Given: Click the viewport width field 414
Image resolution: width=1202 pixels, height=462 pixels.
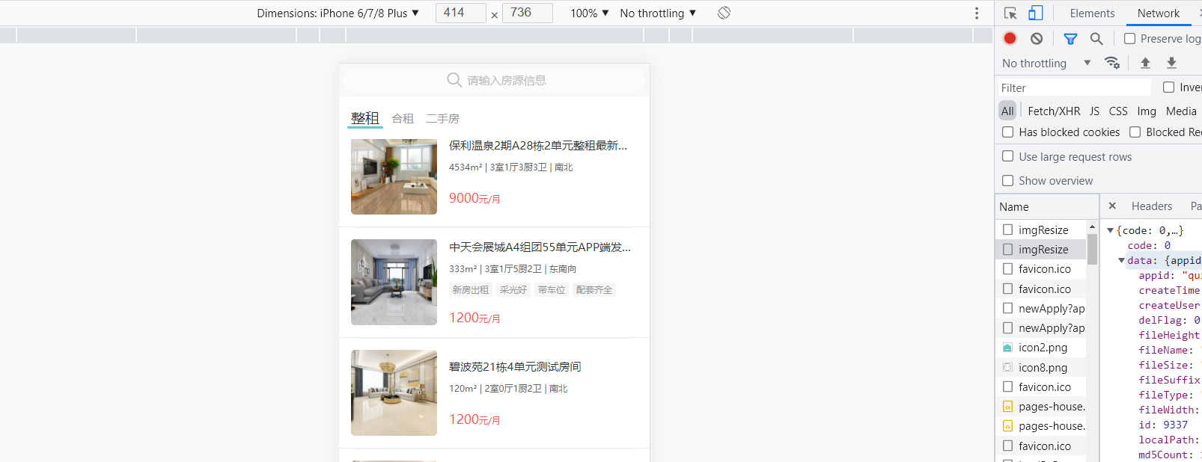Looking at the screenshot, I should (460, 13).
